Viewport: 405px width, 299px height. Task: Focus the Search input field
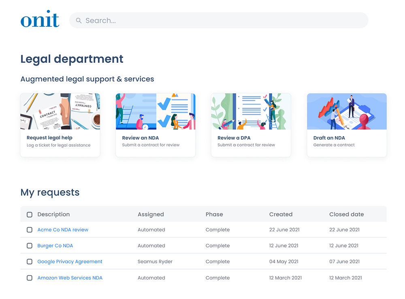pyautogui.click(x=219, y=20)
